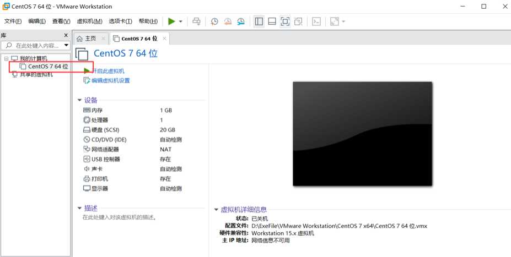Open the 查看(V) menu
The height and width of the screenshot is (257, 511).
[x=61, y=21]
